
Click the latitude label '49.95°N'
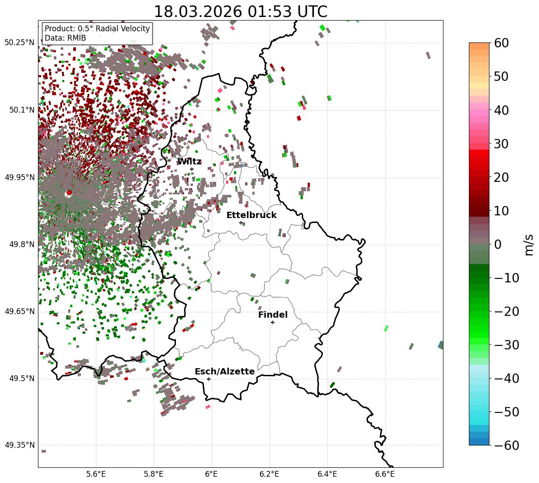19,177
